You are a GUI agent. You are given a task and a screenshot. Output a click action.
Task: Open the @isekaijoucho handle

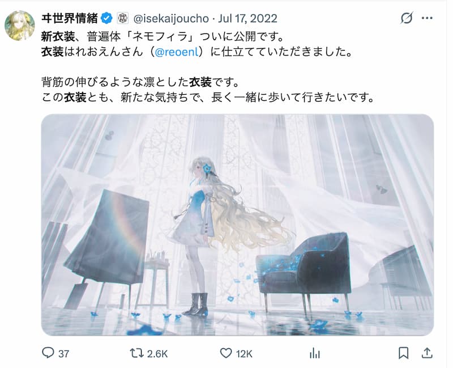(171, 19)
